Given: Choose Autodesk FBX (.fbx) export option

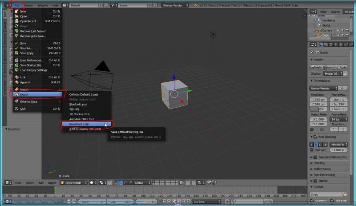Looking at the screenshot, I should (86, 119).
